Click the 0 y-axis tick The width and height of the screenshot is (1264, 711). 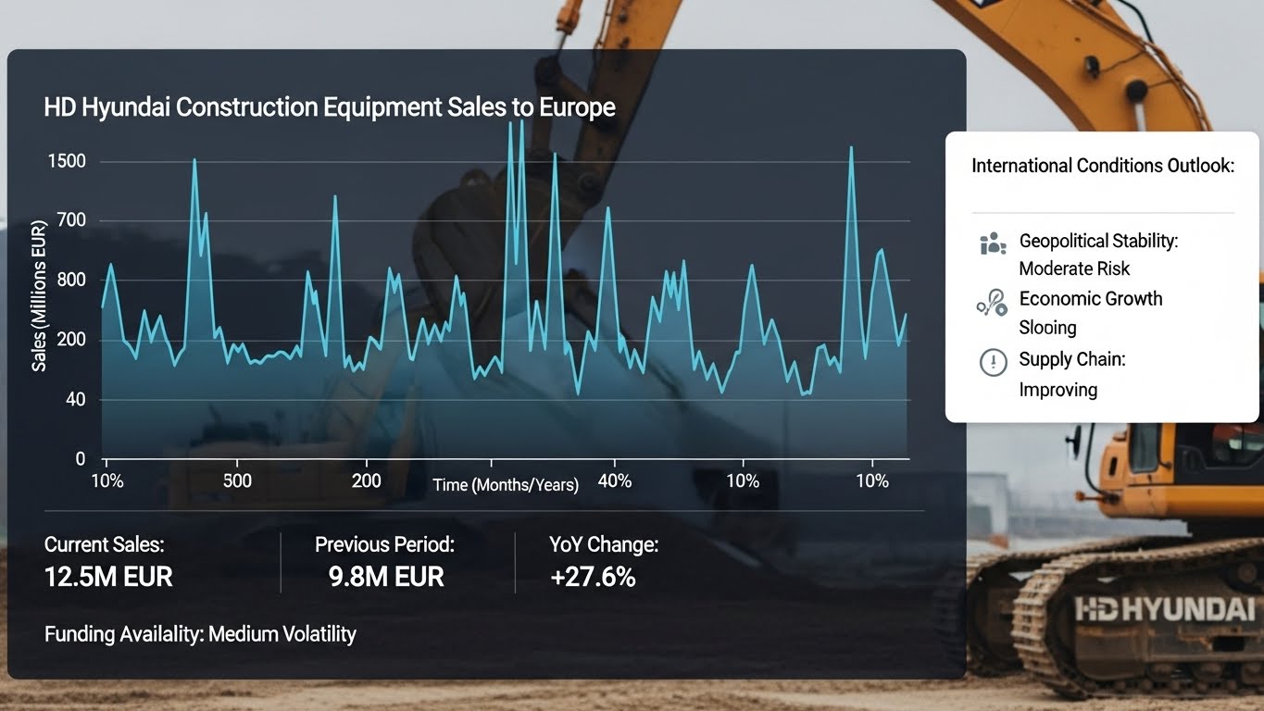(80, 459)
